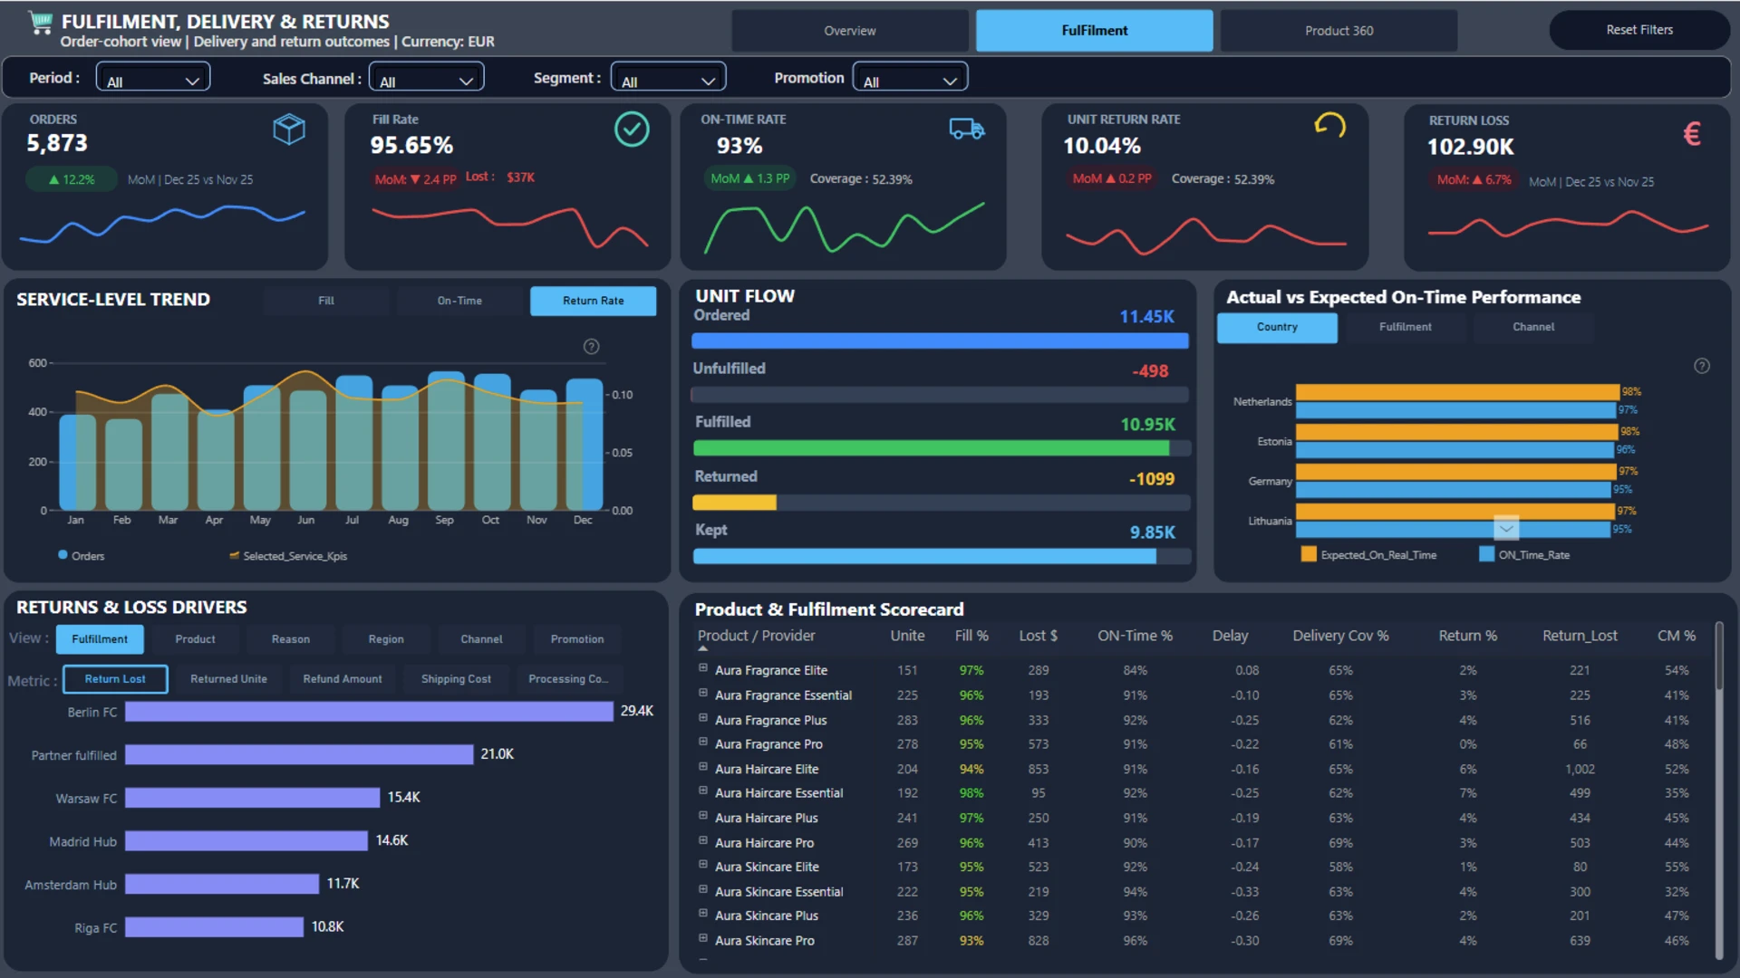Switch Returns view to Promotion
The image size is (1740, 978).
pos(577,639)
